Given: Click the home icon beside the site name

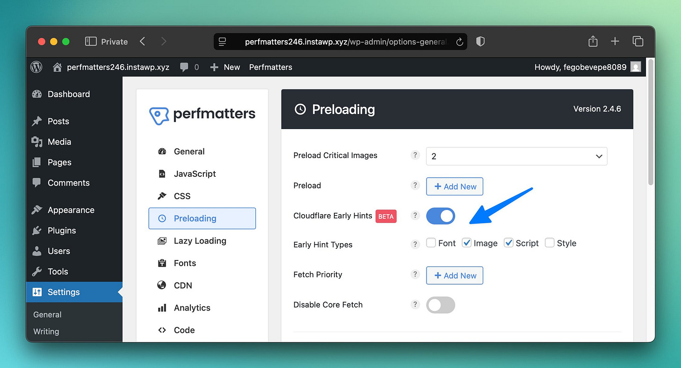Looking at the screenshot, I should click(58, 67).
